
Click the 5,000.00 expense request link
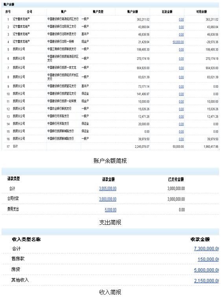tap(110, 210)
